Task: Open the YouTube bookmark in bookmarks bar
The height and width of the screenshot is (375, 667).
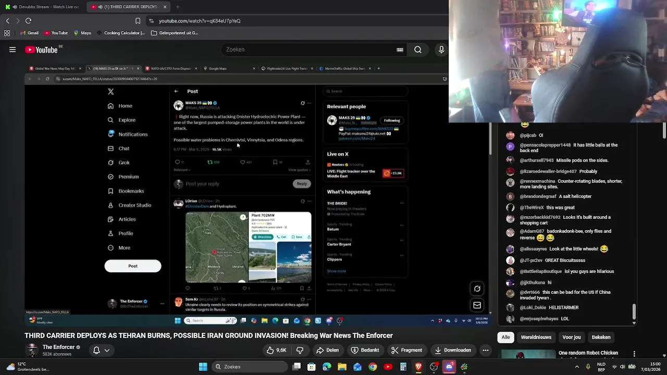Action: [56, 33]
